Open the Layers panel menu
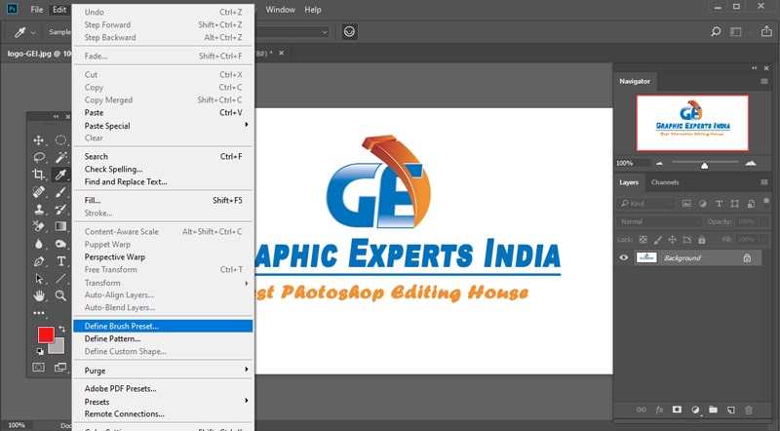780x431 pixels. click(764, 182)
